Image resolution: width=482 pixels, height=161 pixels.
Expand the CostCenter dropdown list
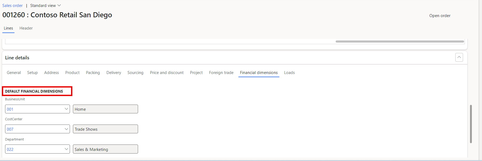[x=66, y=129]
